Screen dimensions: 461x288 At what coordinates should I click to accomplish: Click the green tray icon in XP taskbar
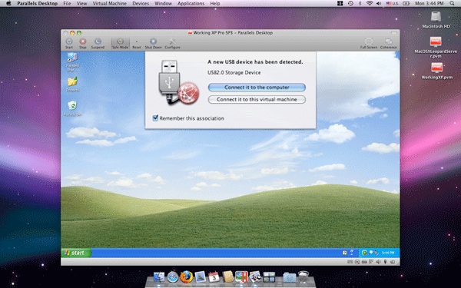pos(364,253)
